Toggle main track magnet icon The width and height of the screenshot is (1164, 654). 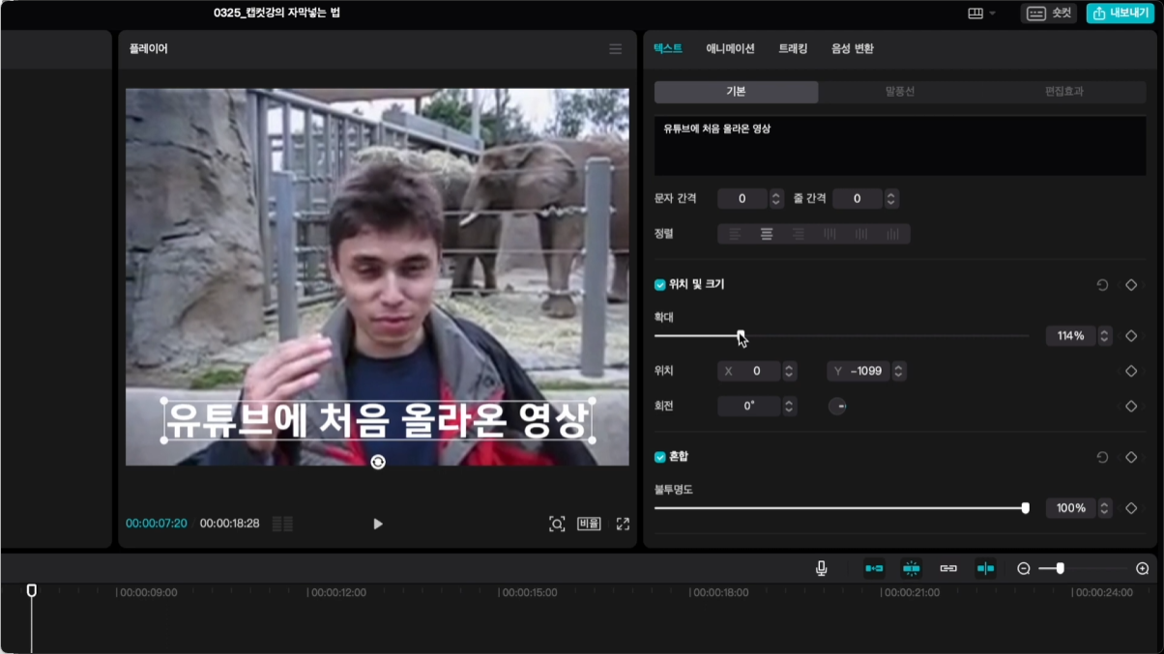tap(875, 568)
